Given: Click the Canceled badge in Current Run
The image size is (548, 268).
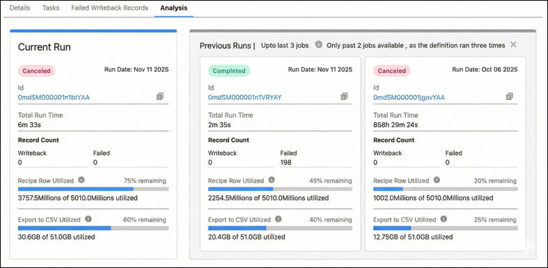Looking at the screenshot, I should pos(37,71).
